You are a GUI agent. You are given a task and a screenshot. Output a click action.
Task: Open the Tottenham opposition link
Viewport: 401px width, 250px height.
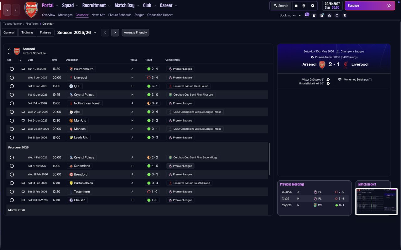(x=80, y=192)
